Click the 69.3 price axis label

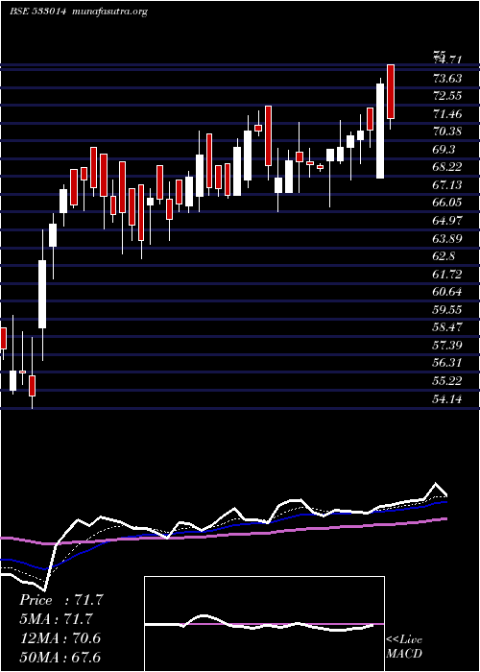[444, 150]
